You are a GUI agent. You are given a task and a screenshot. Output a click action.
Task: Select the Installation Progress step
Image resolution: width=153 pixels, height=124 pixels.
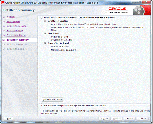pos(16,44)
